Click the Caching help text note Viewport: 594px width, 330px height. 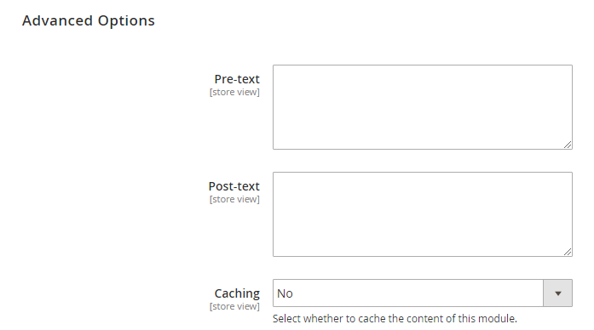tap(395, 319)
